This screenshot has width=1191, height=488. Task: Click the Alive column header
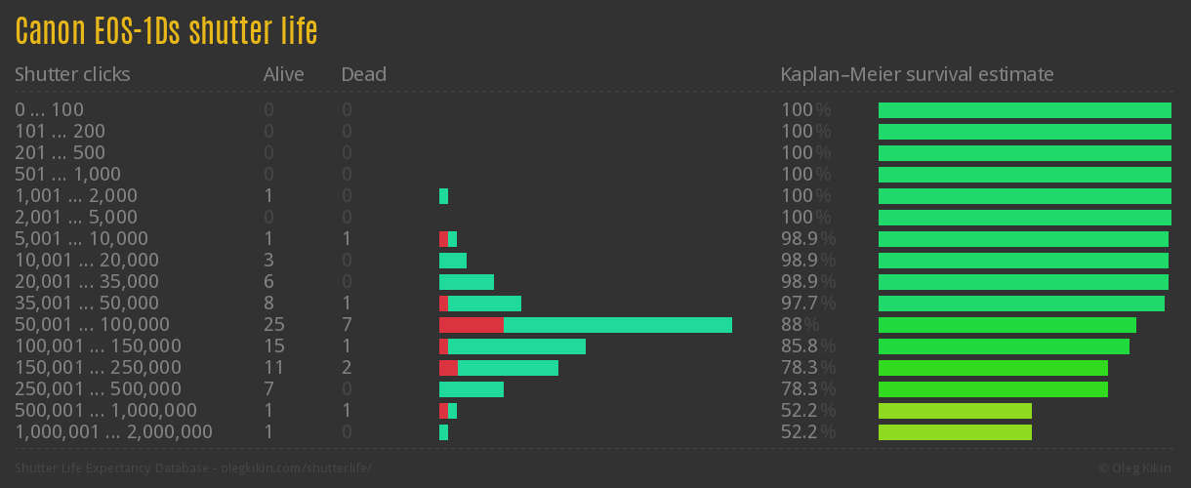coord(283,74)
